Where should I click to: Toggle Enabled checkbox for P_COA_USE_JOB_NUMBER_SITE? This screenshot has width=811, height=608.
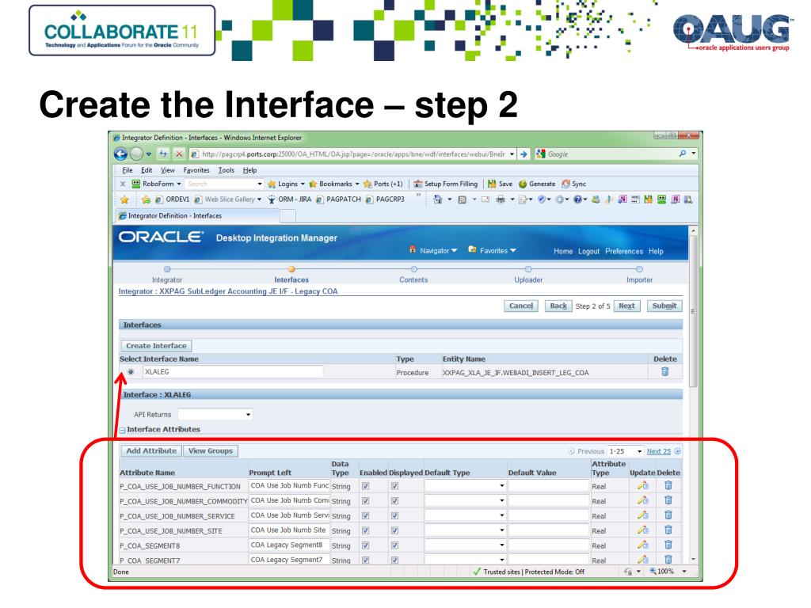[x=366, y=530]
